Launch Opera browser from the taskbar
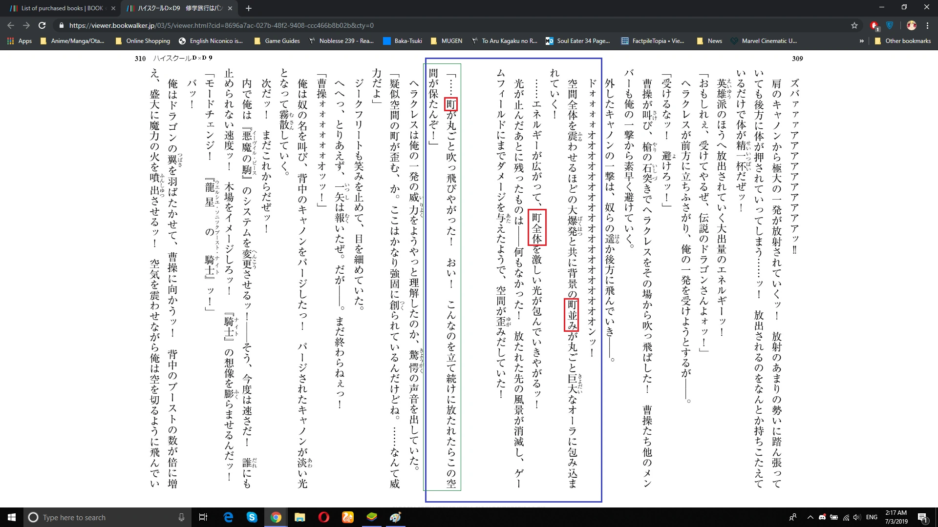This screenshot has width=938, height=527. (323, 517)
